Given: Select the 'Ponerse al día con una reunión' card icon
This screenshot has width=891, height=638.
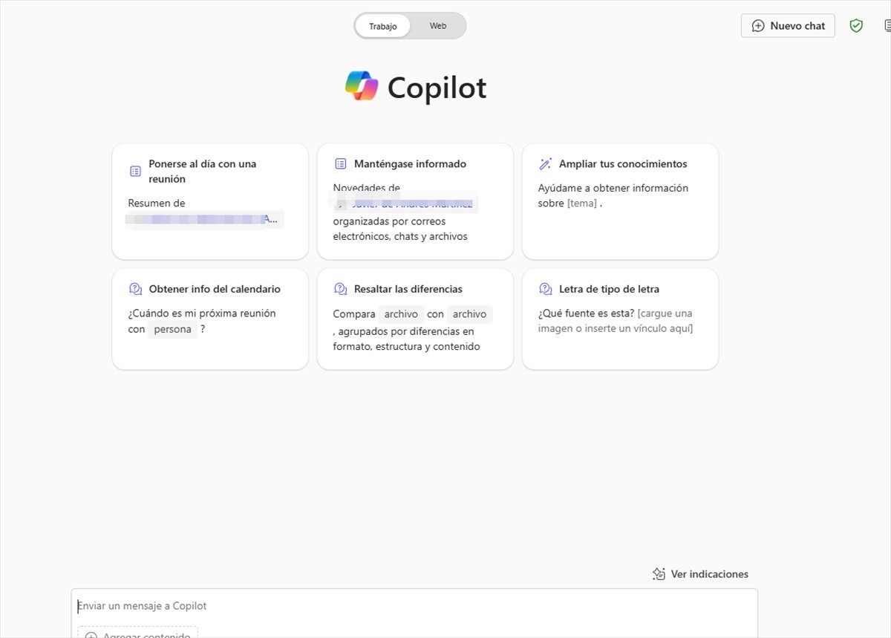Looking at the screenshot, I should tap(135, 170).
